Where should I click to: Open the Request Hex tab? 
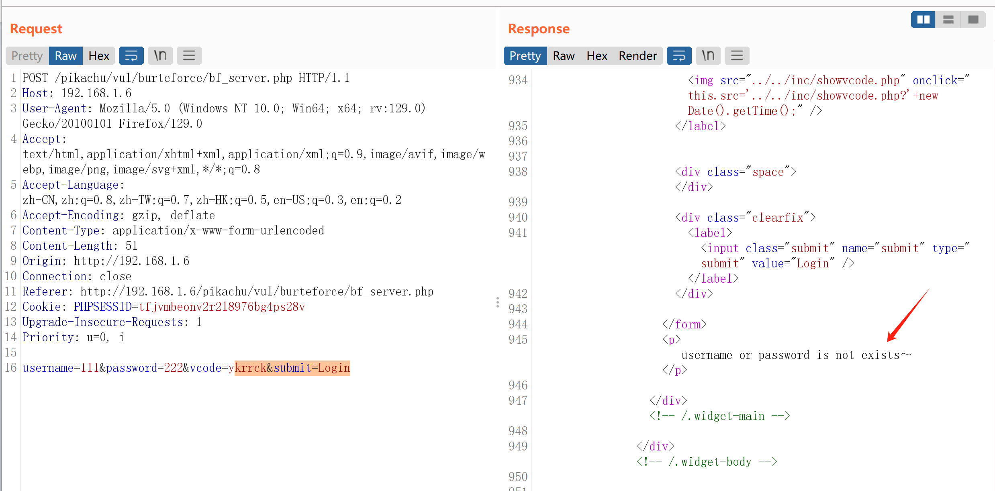point(99,56)
